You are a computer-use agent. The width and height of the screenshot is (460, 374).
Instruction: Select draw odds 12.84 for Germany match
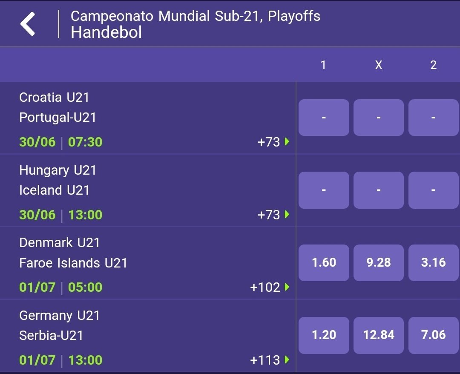[x=378, y=335]
